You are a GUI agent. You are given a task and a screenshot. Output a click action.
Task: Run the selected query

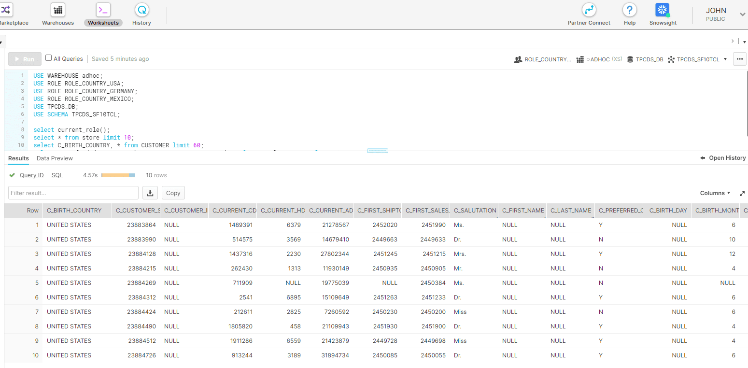coord(25,59)
